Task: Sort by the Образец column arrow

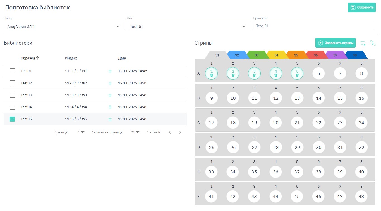Action: point(37,58)
